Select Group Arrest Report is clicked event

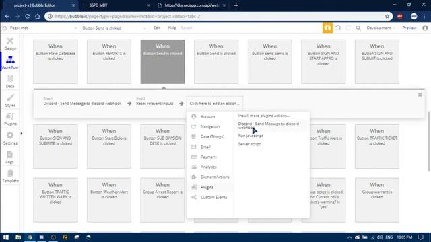coord(163,200)
